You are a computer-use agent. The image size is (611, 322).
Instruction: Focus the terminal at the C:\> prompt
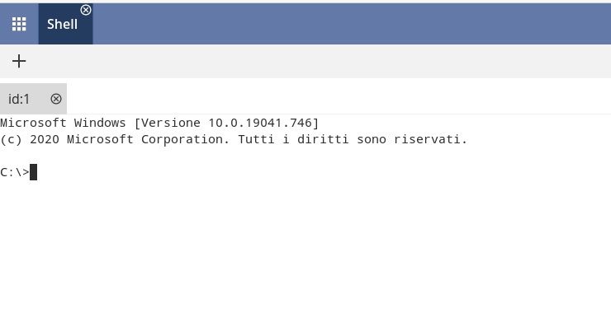(x=14, y=172)
